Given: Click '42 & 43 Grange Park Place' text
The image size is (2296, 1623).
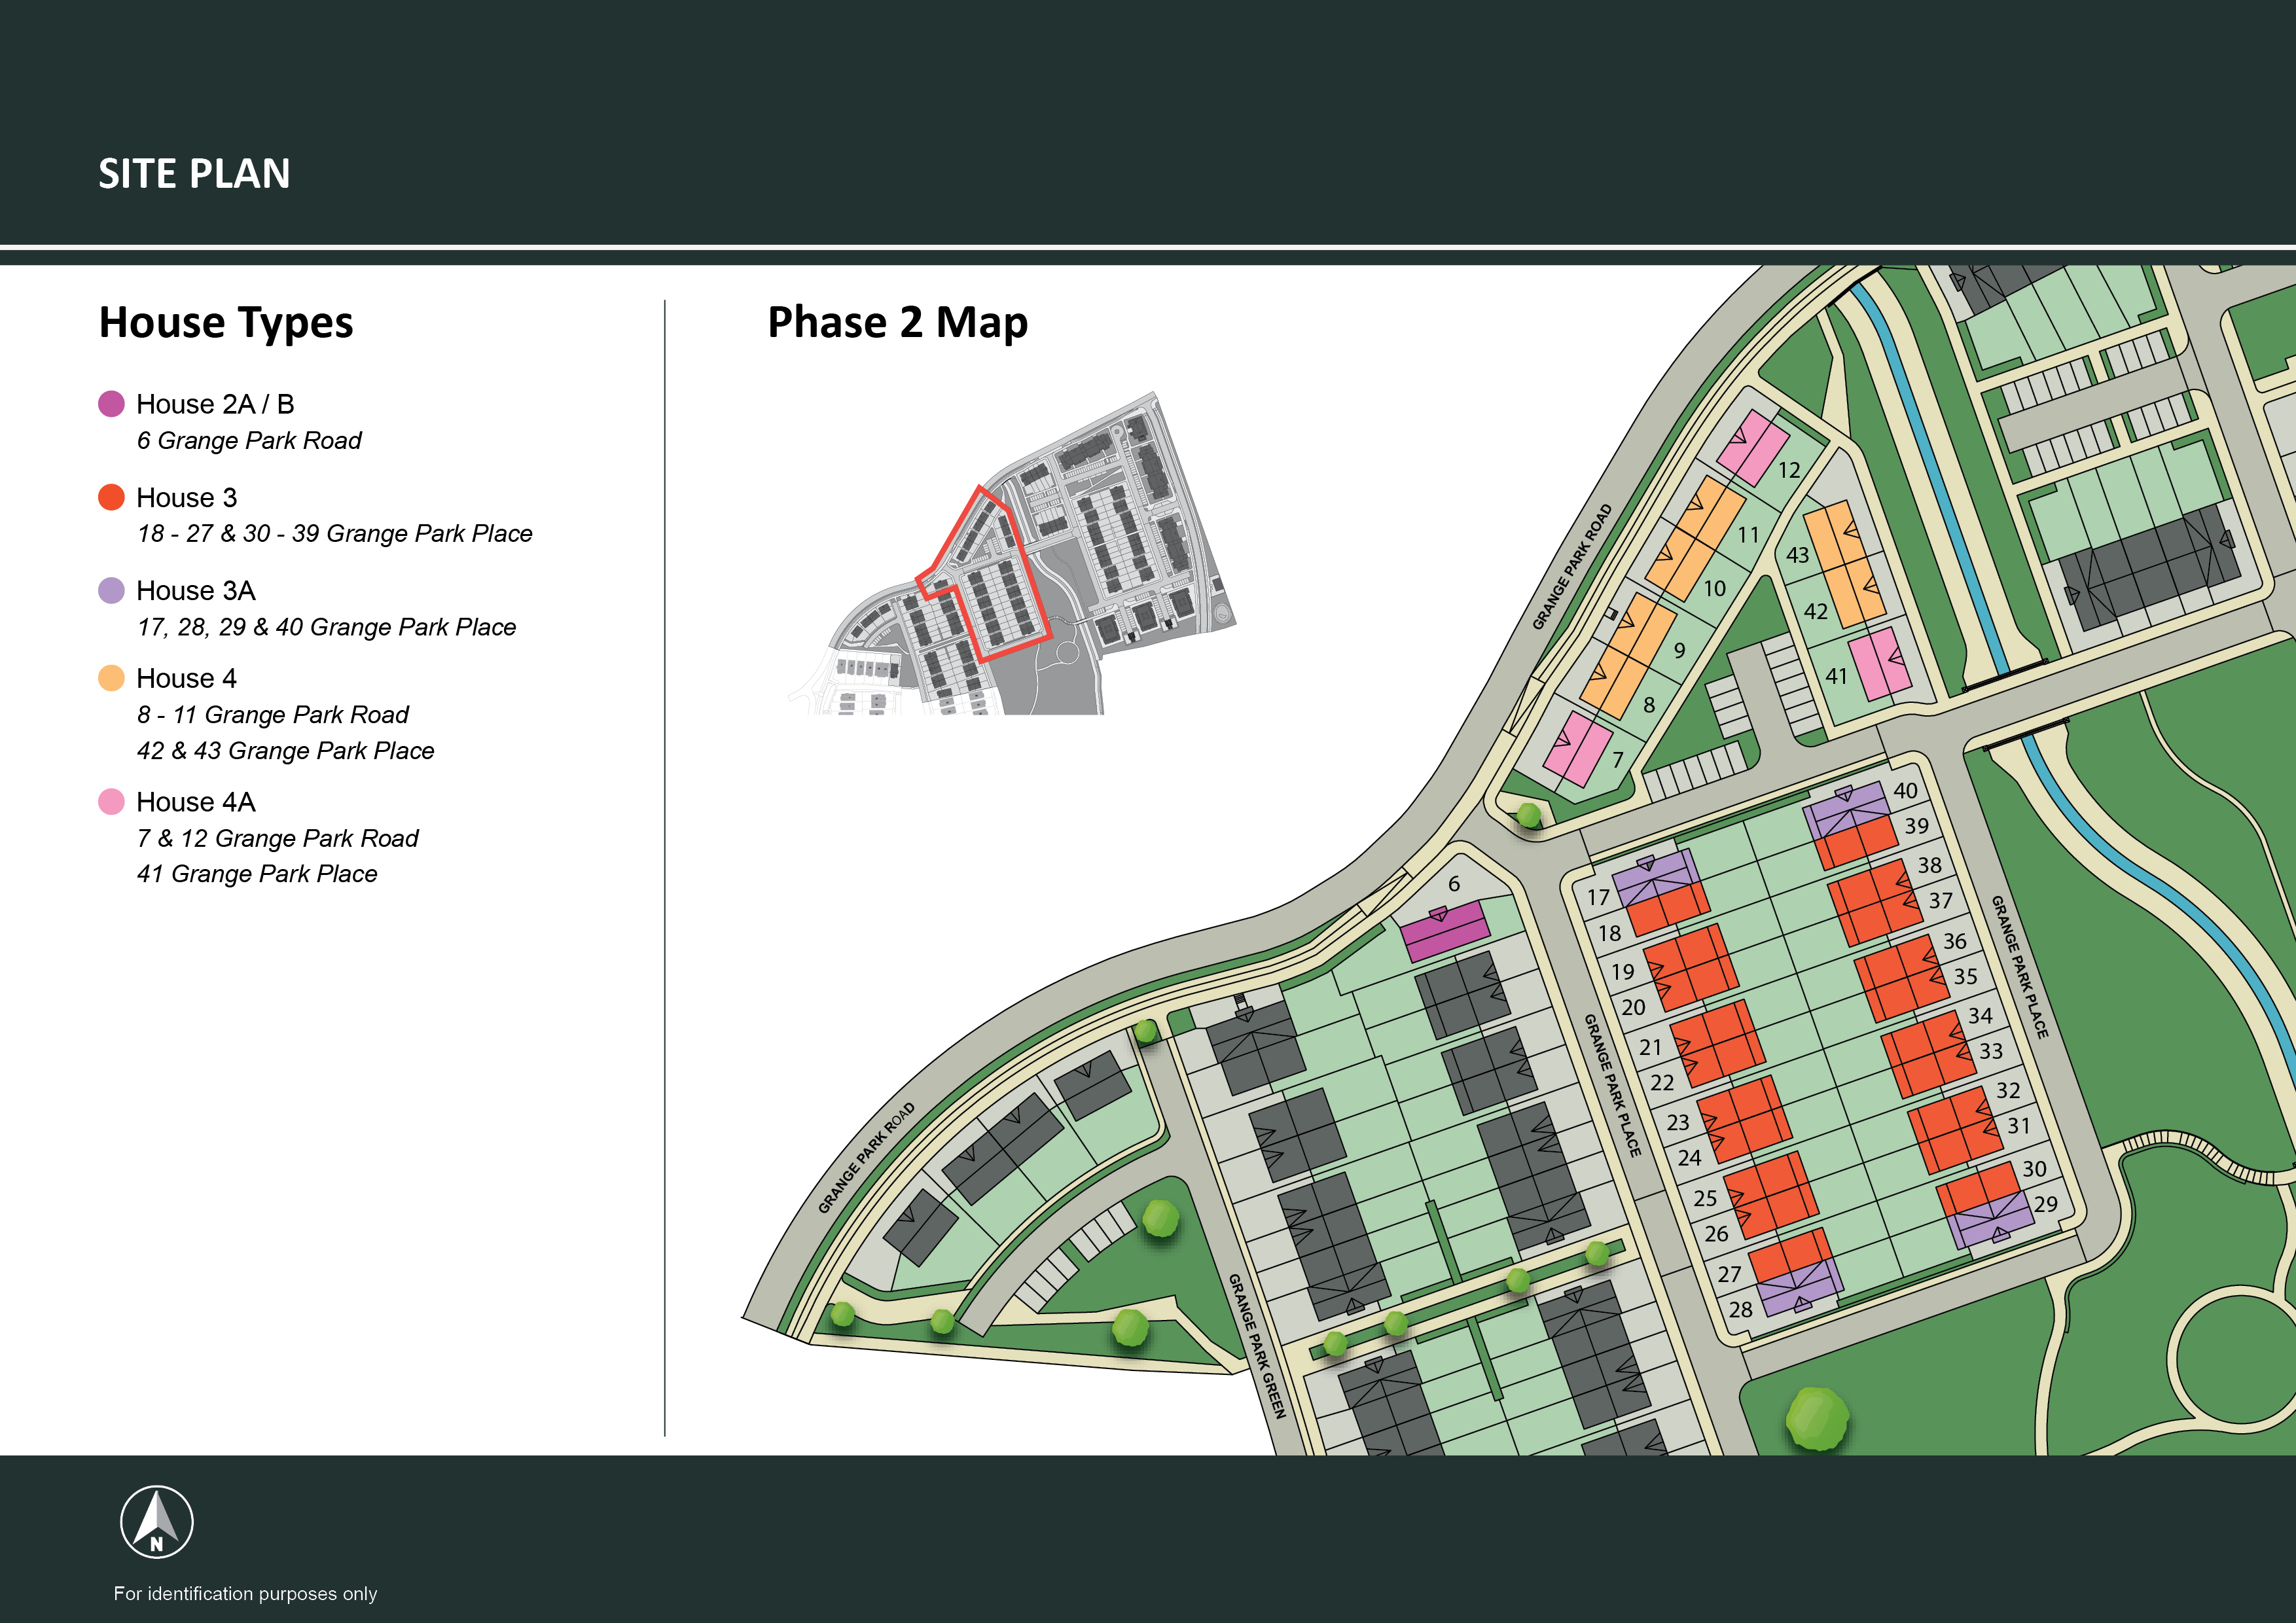Looking at the screenshot, I should point(286,751).
